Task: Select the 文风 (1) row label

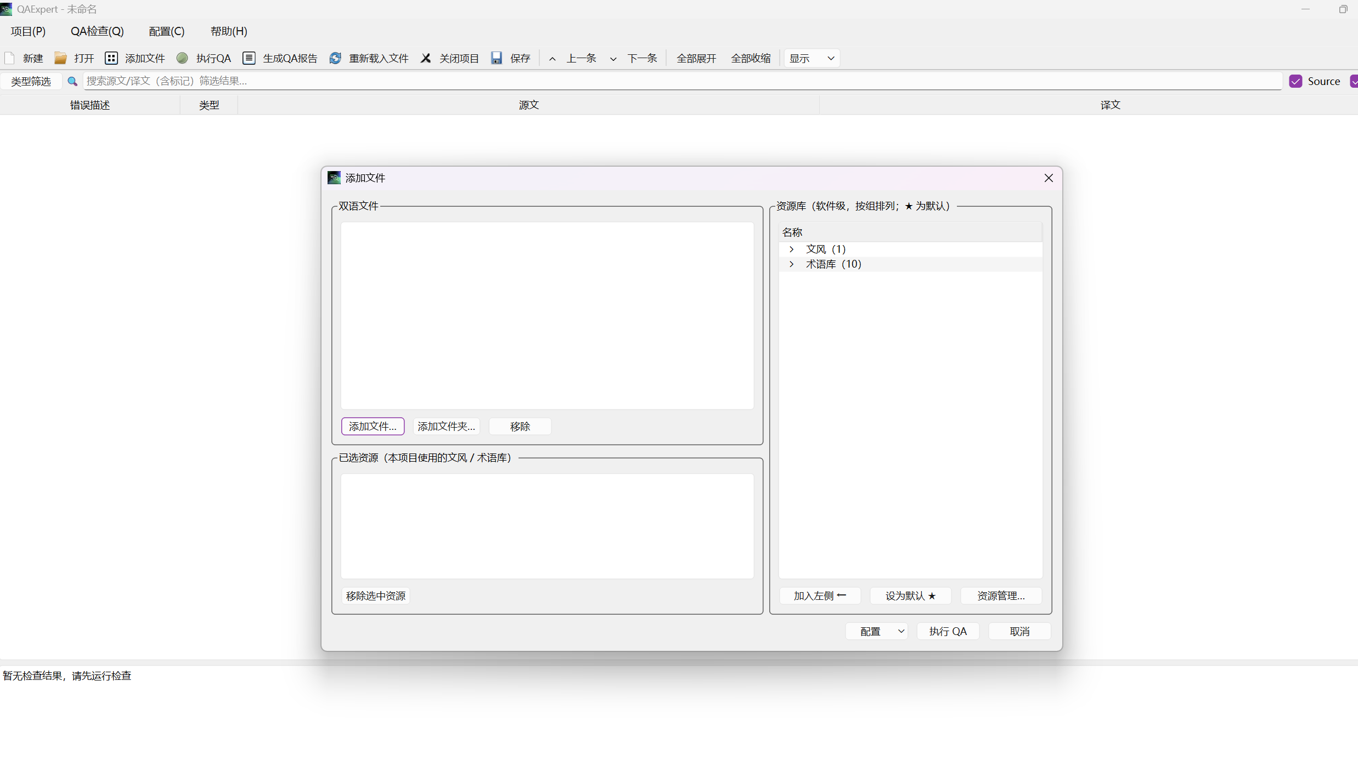Action: pos(826,249)
